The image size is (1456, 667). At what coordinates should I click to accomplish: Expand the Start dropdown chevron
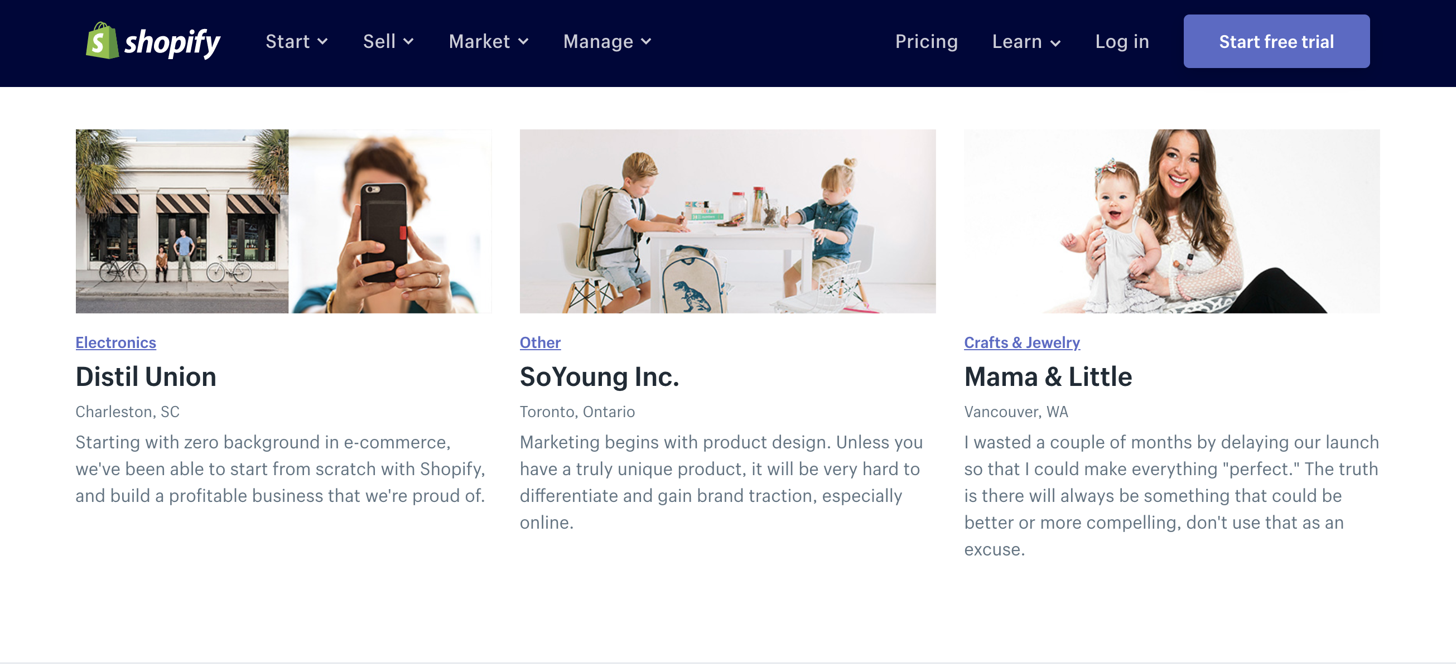click(x=323, y=42)
